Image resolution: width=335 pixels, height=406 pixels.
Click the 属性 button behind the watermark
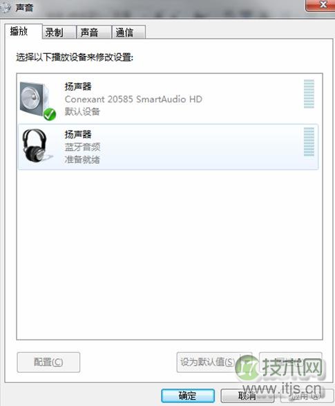coord(291,362)
